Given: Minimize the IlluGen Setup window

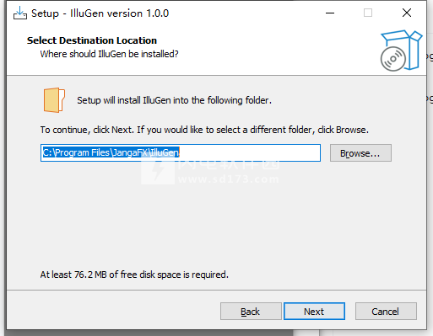Looking at the screenshot, I should click(x=330, y=13).
